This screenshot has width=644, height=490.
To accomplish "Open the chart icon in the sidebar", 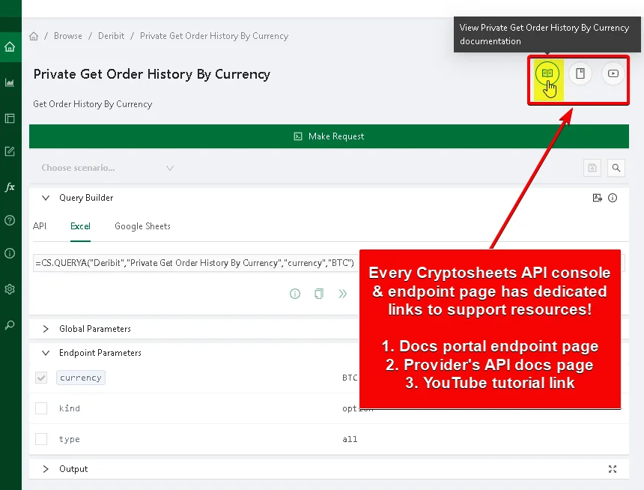I will pos(10,82).
